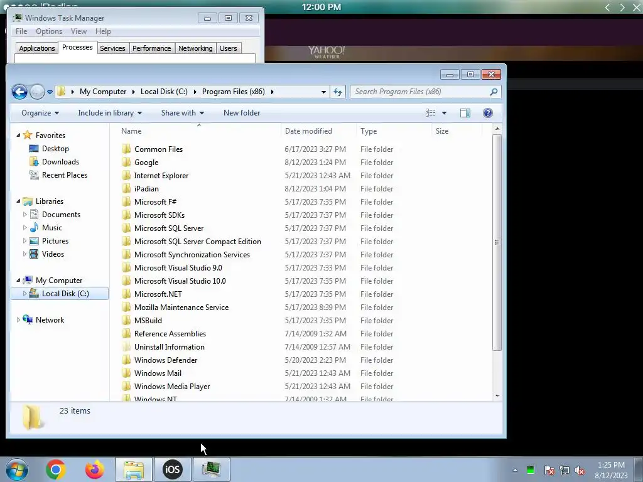Sort by the Name column header
The image size is (643, 482).
(131, 131)
